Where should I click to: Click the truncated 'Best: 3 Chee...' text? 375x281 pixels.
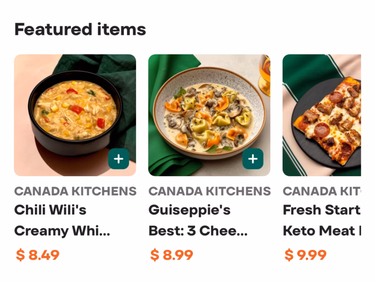(198, 231)
